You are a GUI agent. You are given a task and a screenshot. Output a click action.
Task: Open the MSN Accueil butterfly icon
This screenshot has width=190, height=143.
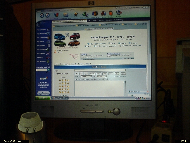point(56,15)
